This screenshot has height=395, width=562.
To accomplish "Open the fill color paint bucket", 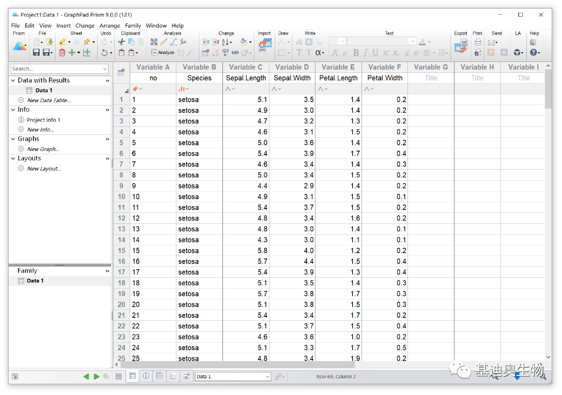I will pyautogui.click(x=244, y=41).
